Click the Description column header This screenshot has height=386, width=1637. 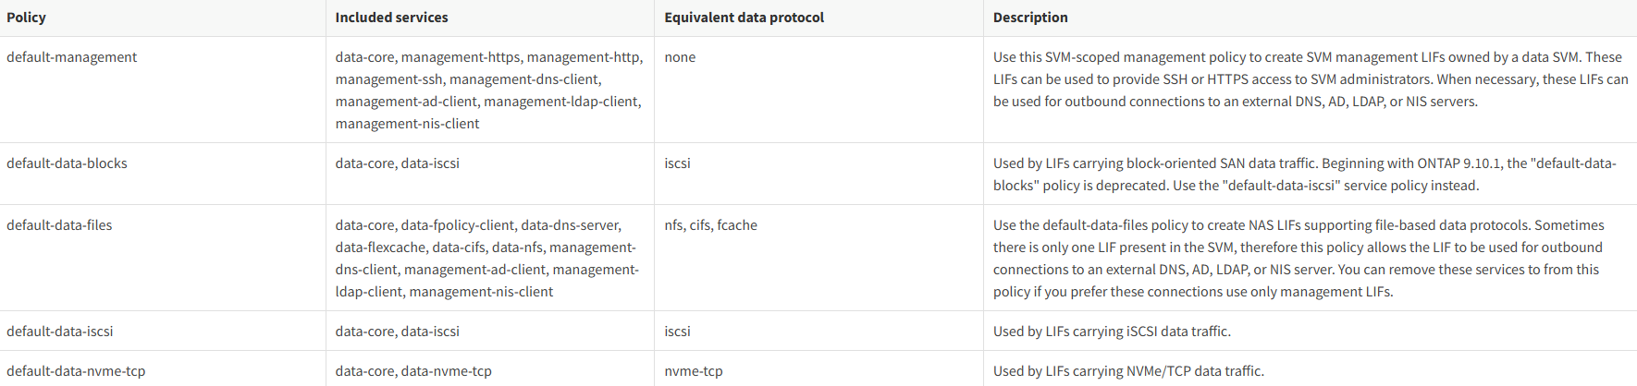pyautogui.click(x=1030, y=18)
